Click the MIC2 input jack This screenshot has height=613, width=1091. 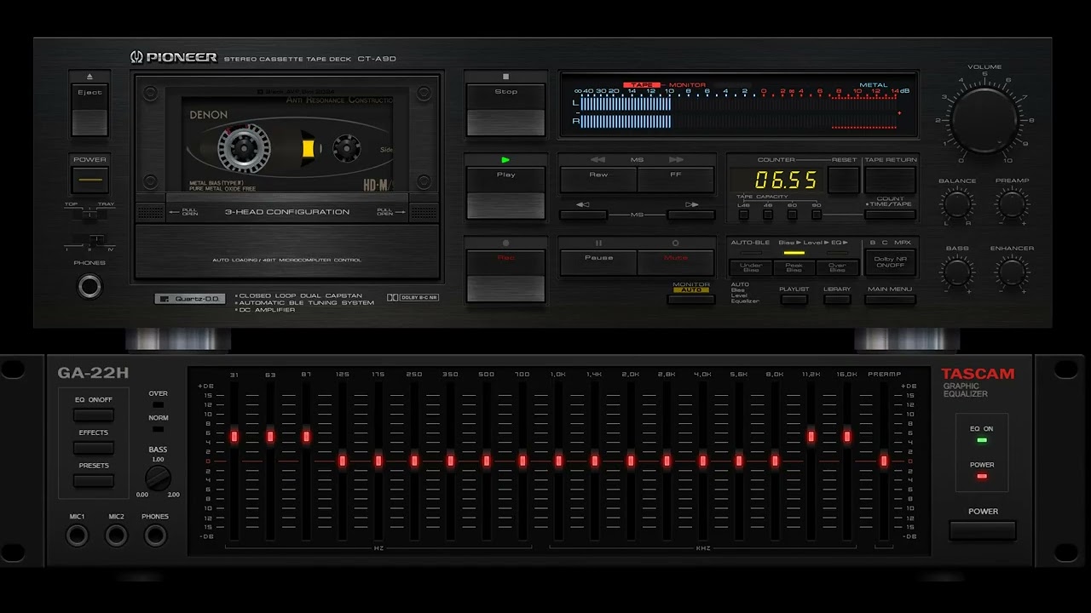coord(116,536)
